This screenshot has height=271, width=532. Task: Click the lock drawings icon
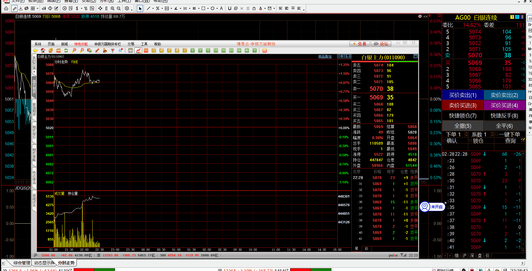254,9
